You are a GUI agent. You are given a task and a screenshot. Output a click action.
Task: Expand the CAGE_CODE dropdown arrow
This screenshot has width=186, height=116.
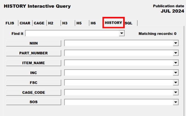point(176,92)
